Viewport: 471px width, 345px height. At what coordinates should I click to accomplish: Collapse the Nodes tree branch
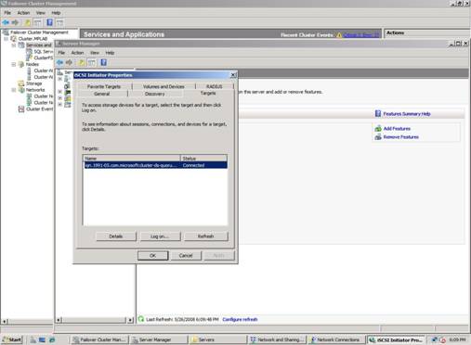click(14, 65)
